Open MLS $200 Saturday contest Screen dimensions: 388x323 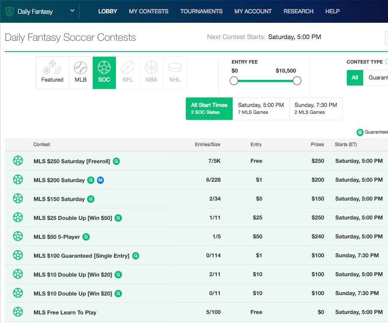(x=59, y=180)
